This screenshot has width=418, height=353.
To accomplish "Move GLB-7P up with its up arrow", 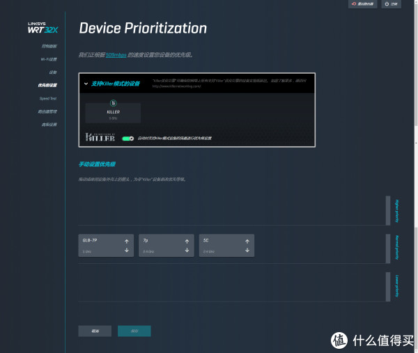I will [127, 242].
